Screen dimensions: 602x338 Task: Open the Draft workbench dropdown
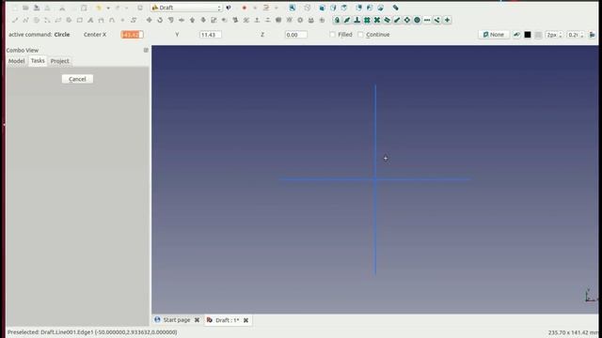(186, 8)
